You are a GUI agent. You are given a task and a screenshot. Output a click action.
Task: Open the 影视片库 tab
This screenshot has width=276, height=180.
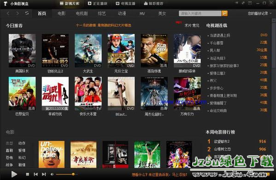click(70, 4)
